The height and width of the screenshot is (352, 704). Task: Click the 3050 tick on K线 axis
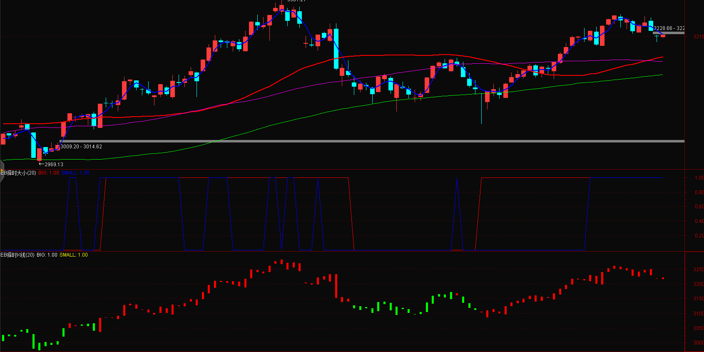point(698,328)
